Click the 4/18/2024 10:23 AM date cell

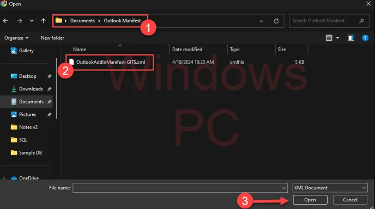(193, 62)
